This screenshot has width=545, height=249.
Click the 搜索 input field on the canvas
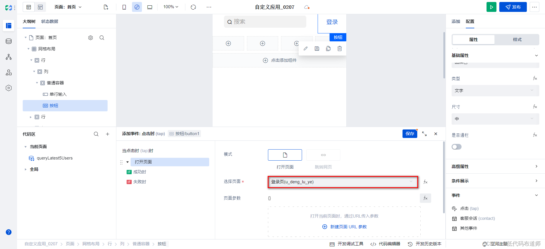pos(265,22)
